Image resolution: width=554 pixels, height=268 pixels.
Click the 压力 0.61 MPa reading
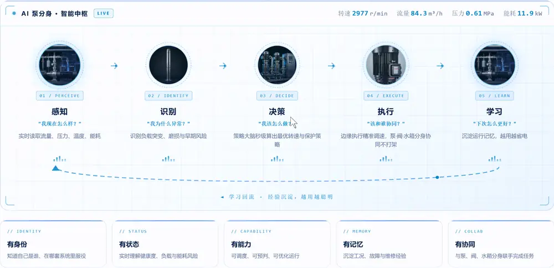[473, 13]
